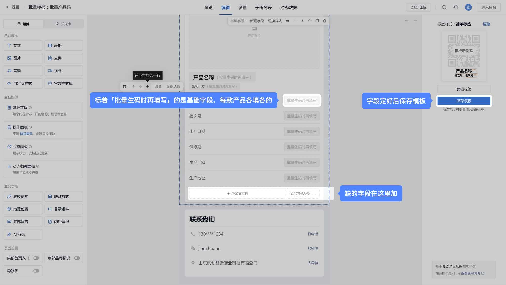Click the 更换 label style link
Viewport: 506px width, 285px height.
click(487, 24)
